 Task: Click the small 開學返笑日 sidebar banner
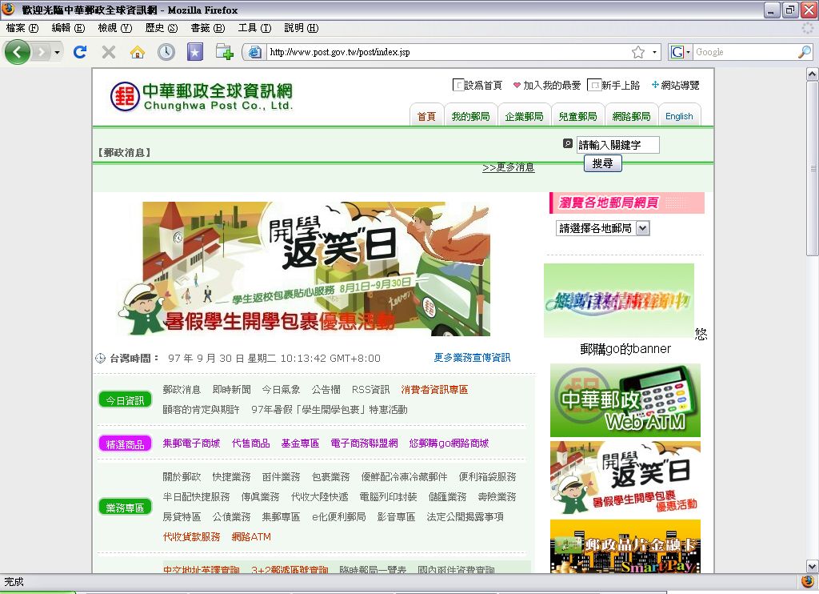coord(625,478)
